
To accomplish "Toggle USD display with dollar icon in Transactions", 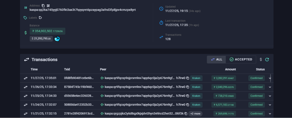I will [x=260, y=59].
